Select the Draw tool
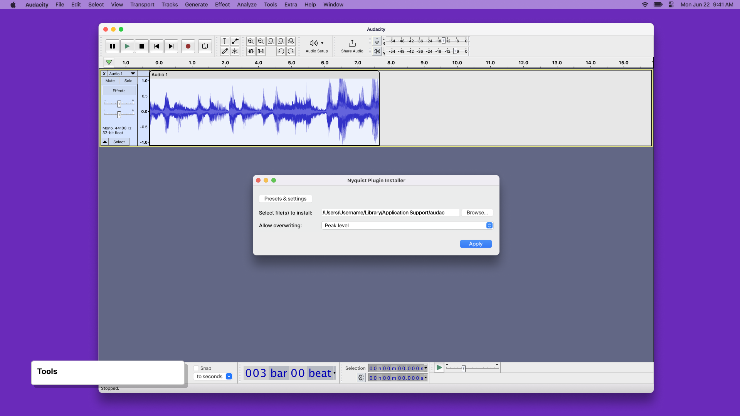 [225, 51]
